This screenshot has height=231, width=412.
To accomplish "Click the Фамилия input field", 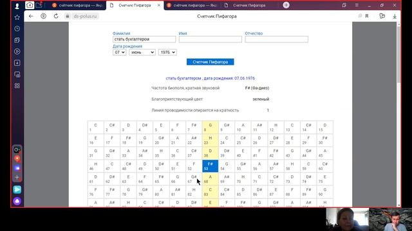I will [144, 39].
